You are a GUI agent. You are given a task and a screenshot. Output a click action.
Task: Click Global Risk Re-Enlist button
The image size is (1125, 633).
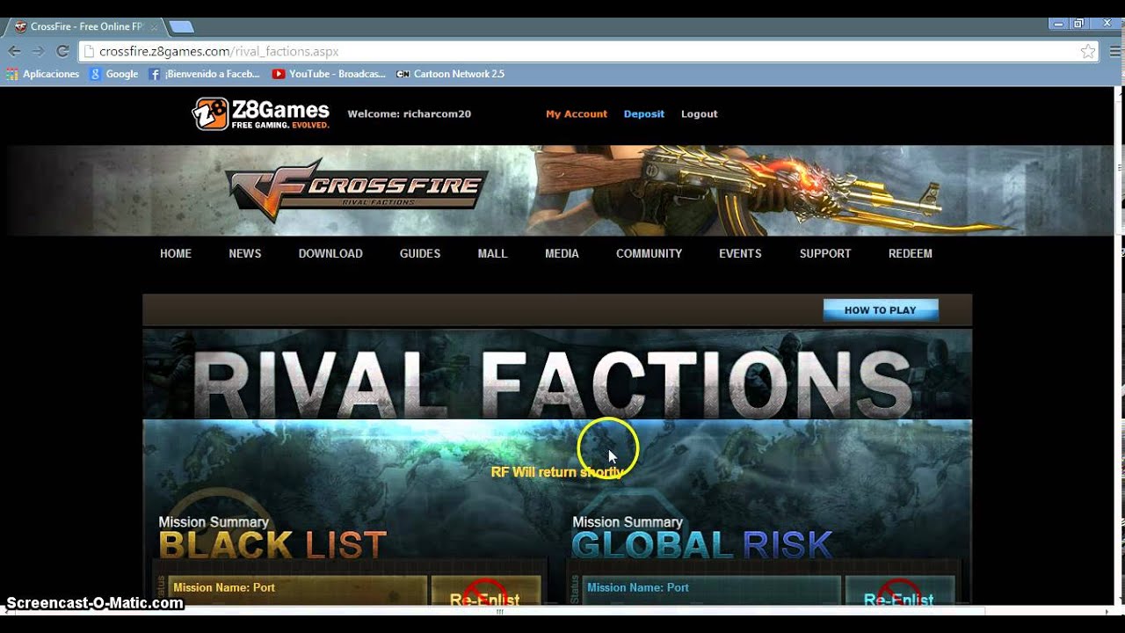[x=899, y=591]
